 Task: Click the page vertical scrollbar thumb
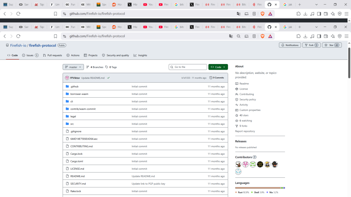click(x=349, y=63)
